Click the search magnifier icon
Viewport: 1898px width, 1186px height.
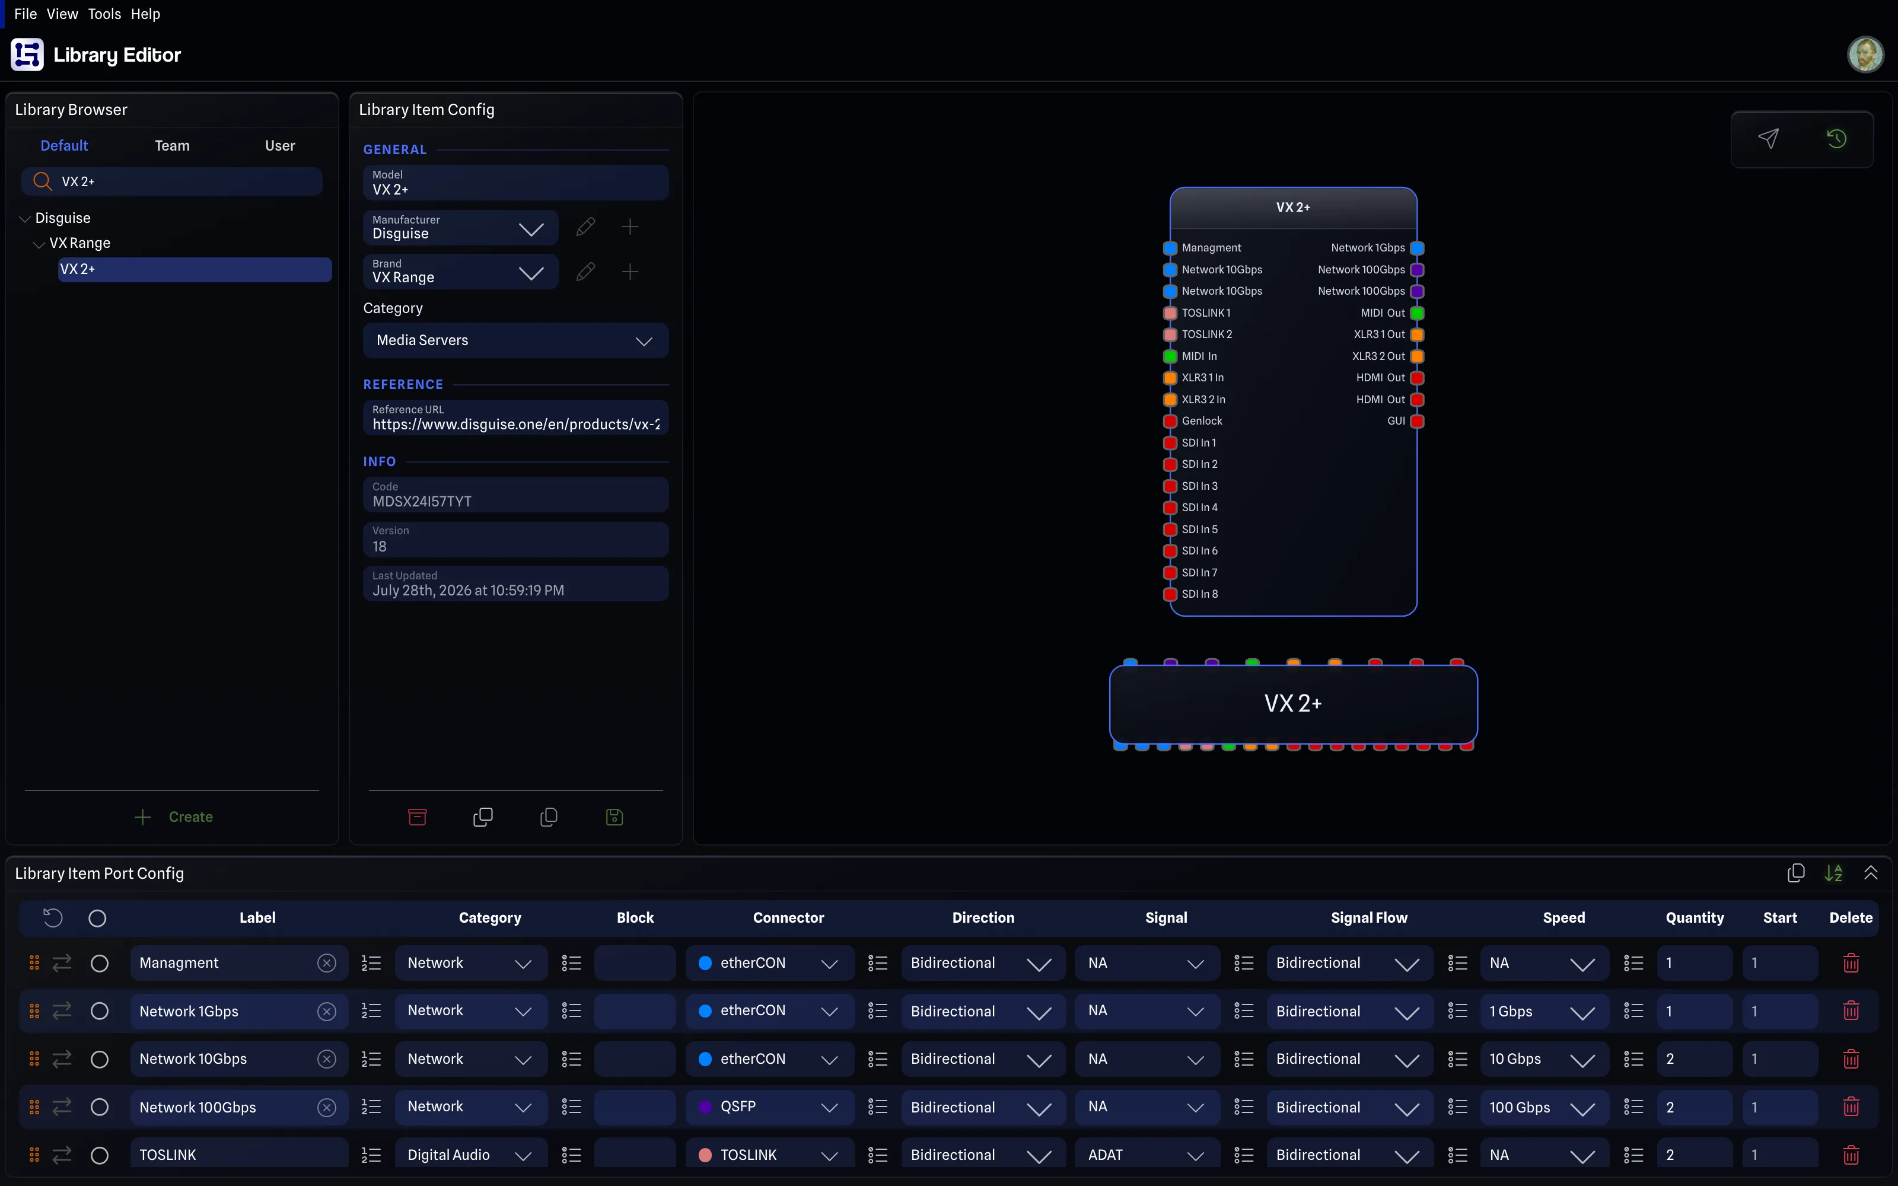point(42,181)
